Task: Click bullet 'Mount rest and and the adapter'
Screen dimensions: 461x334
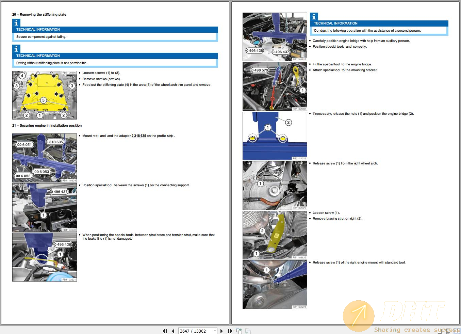Action: [x=129, y=136]
